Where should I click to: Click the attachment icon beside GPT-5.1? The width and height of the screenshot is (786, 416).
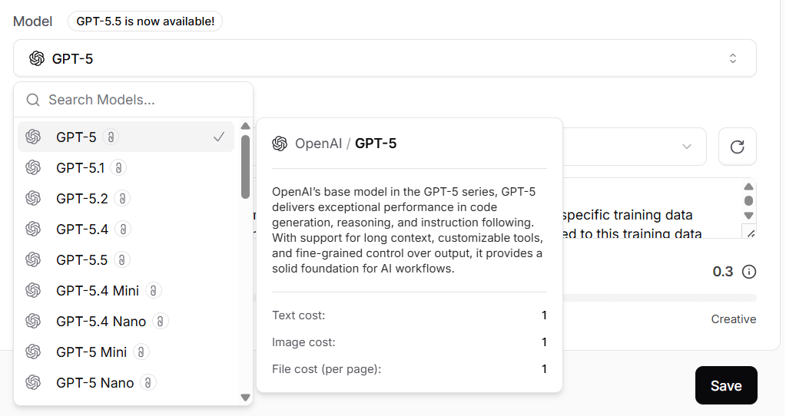118,167
